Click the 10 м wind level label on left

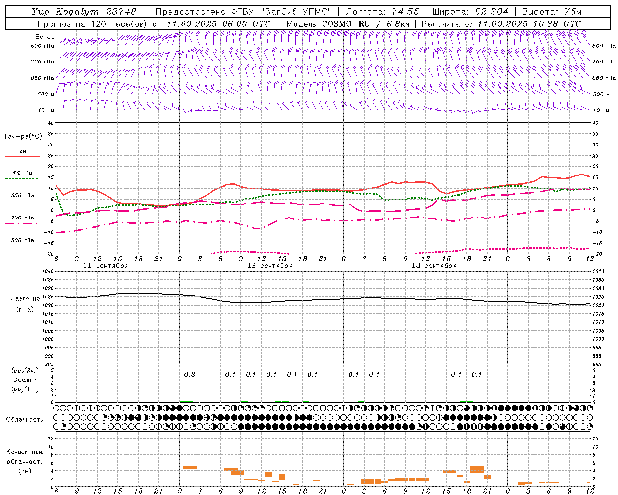point(46,110)
